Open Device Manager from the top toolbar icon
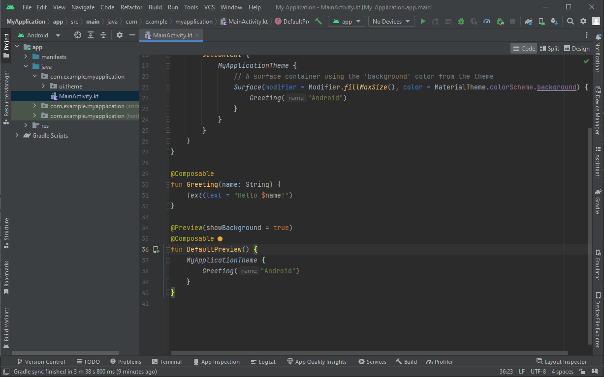Screen dimensions: 604x377 pos(541,21)
